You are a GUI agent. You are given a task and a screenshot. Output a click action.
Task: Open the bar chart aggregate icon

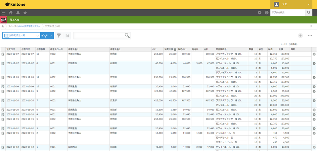(67, 35)
